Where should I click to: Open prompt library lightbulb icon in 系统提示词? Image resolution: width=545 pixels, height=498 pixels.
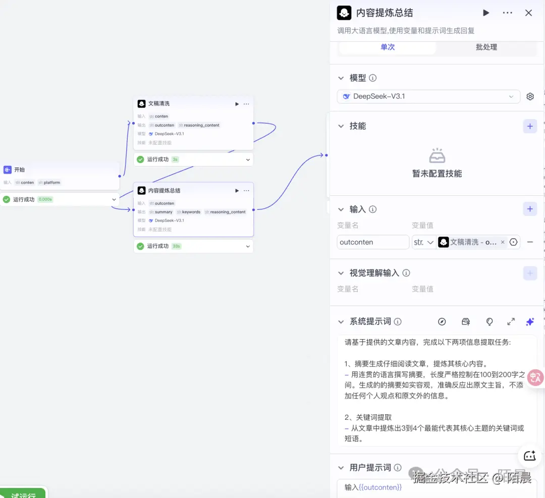(x=489, y=321)
